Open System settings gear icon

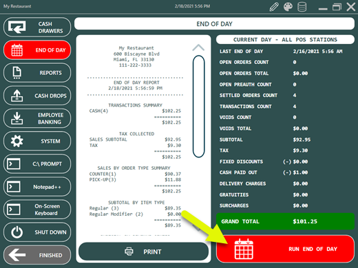[x=17, y=141]
